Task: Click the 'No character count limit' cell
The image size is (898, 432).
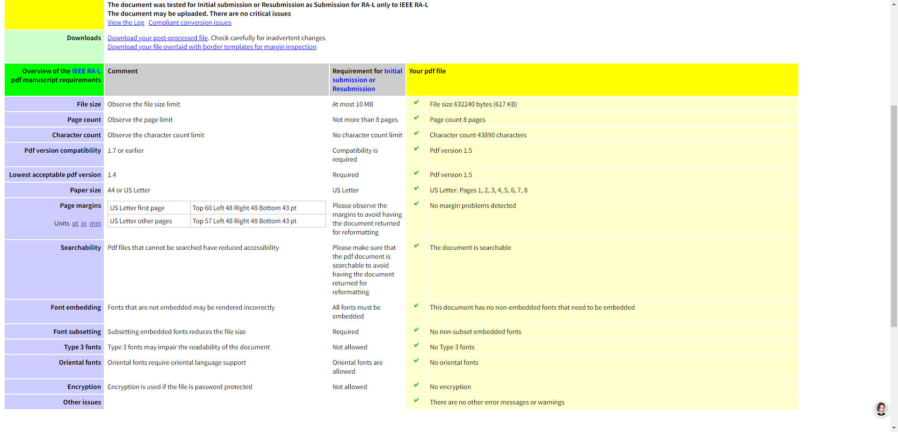Action: click(367, 135)
